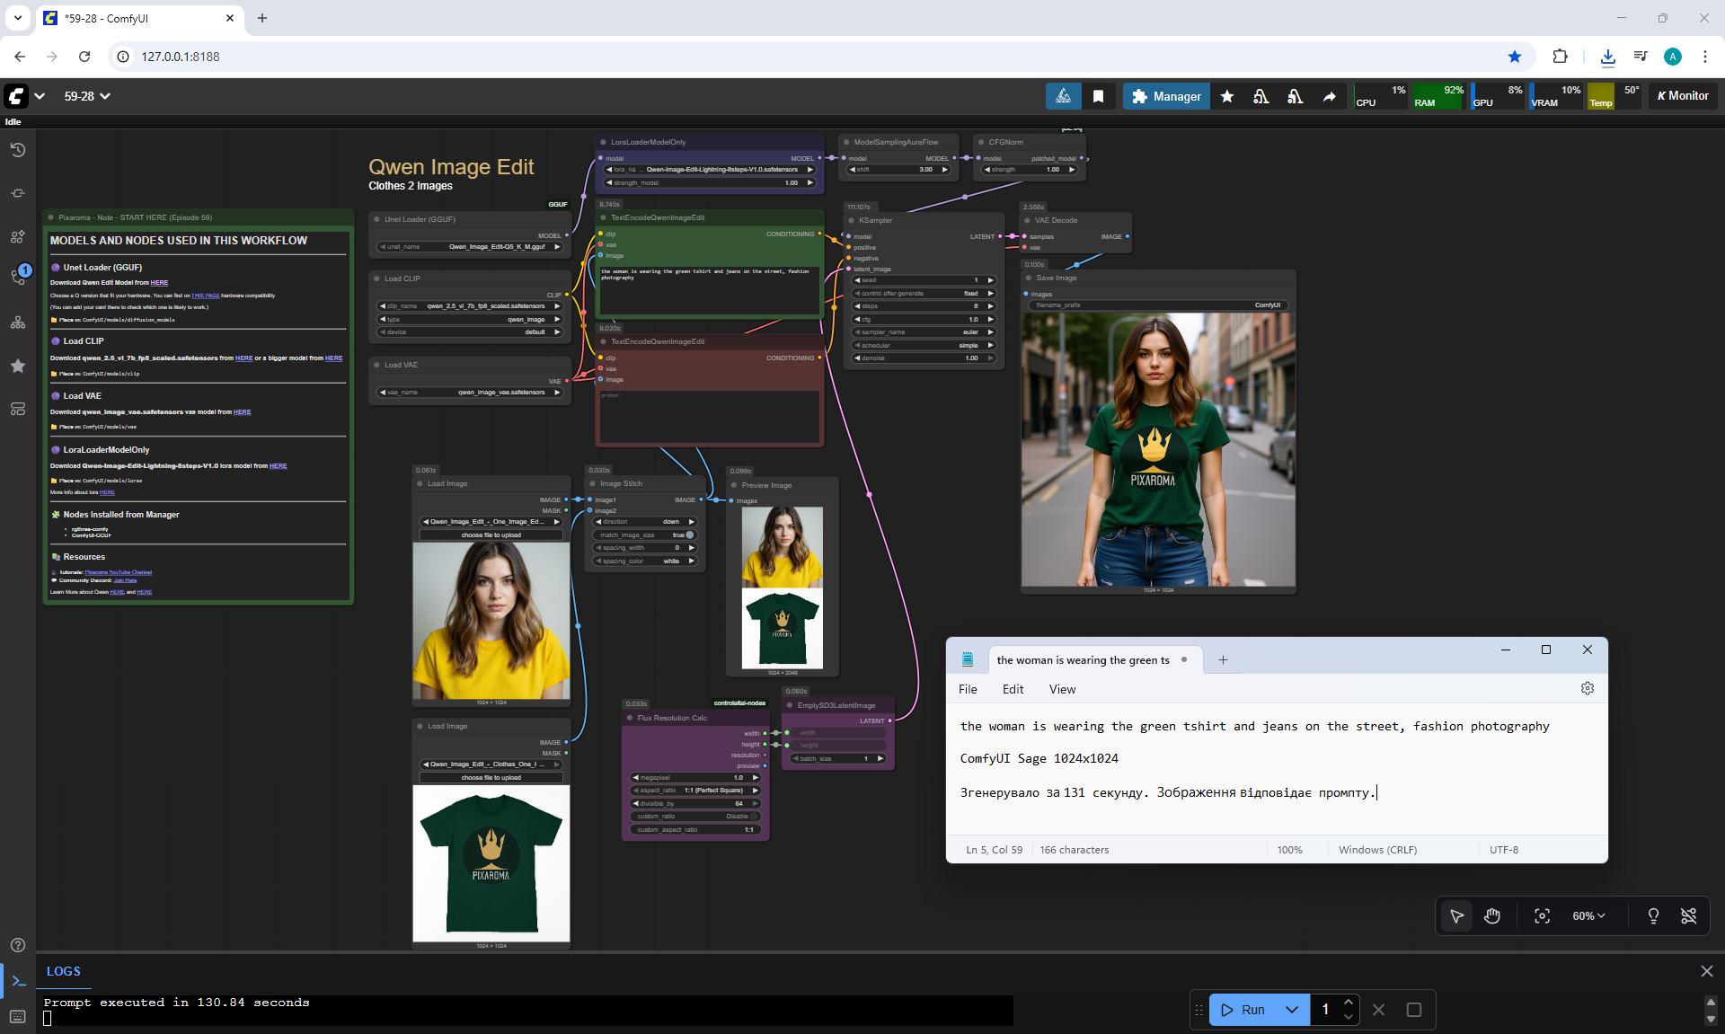Screen dimensions: 1725x1034
Task: Open the 59-28 workflow name dropdown
Action: (87, 96)
